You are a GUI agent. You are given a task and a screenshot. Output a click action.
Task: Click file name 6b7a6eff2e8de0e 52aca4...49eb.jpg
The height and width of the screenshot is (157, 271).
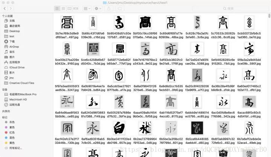click(249, 141)
